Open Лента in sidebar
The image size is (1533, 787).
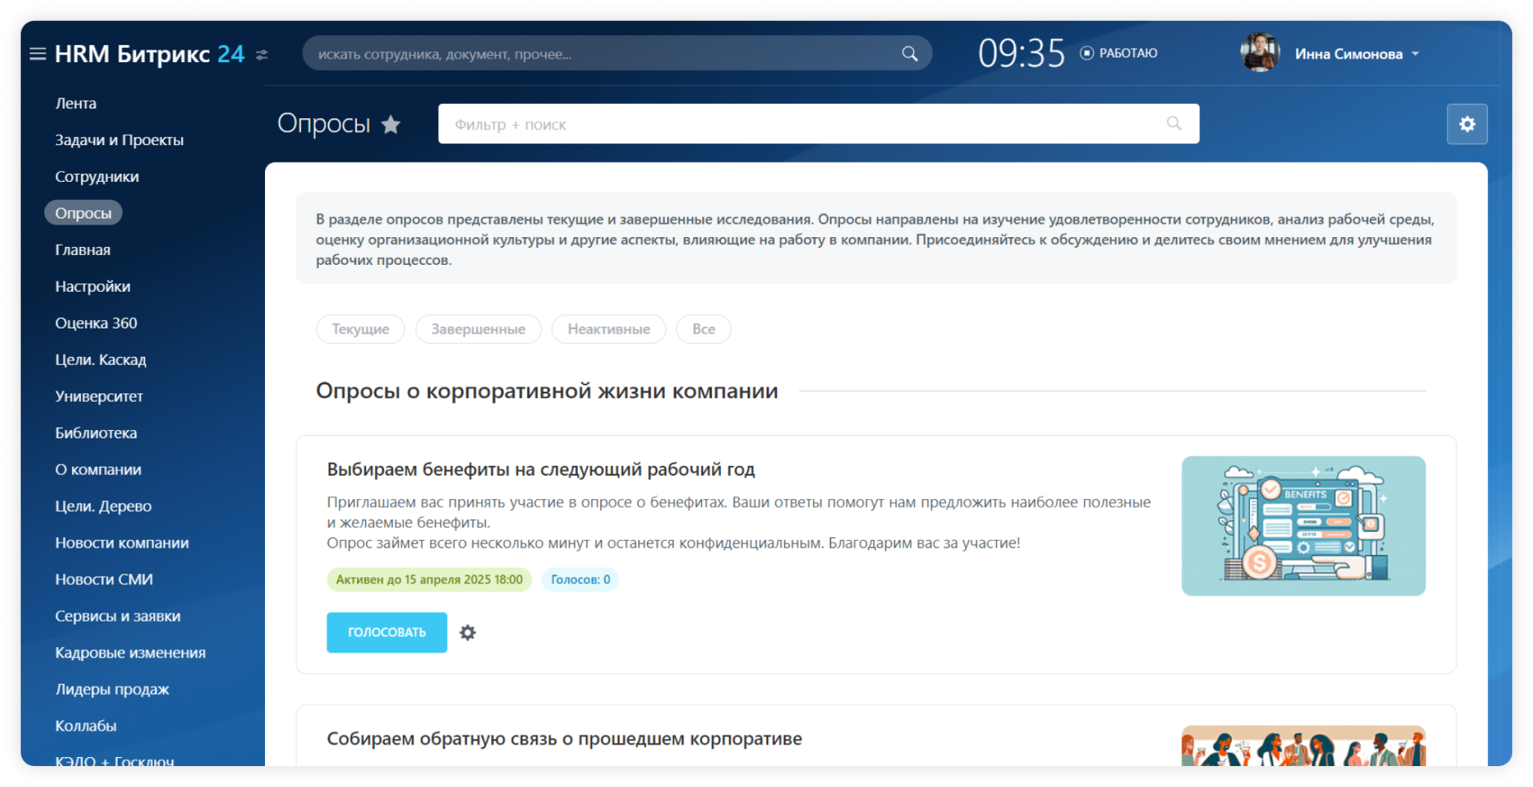(x=76, y=103)
